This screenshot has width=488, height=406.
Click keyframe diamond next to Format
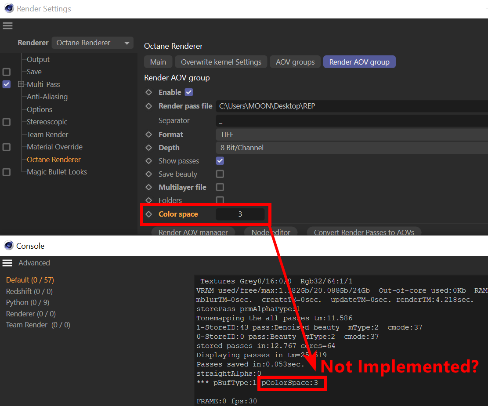pos(149,134)
